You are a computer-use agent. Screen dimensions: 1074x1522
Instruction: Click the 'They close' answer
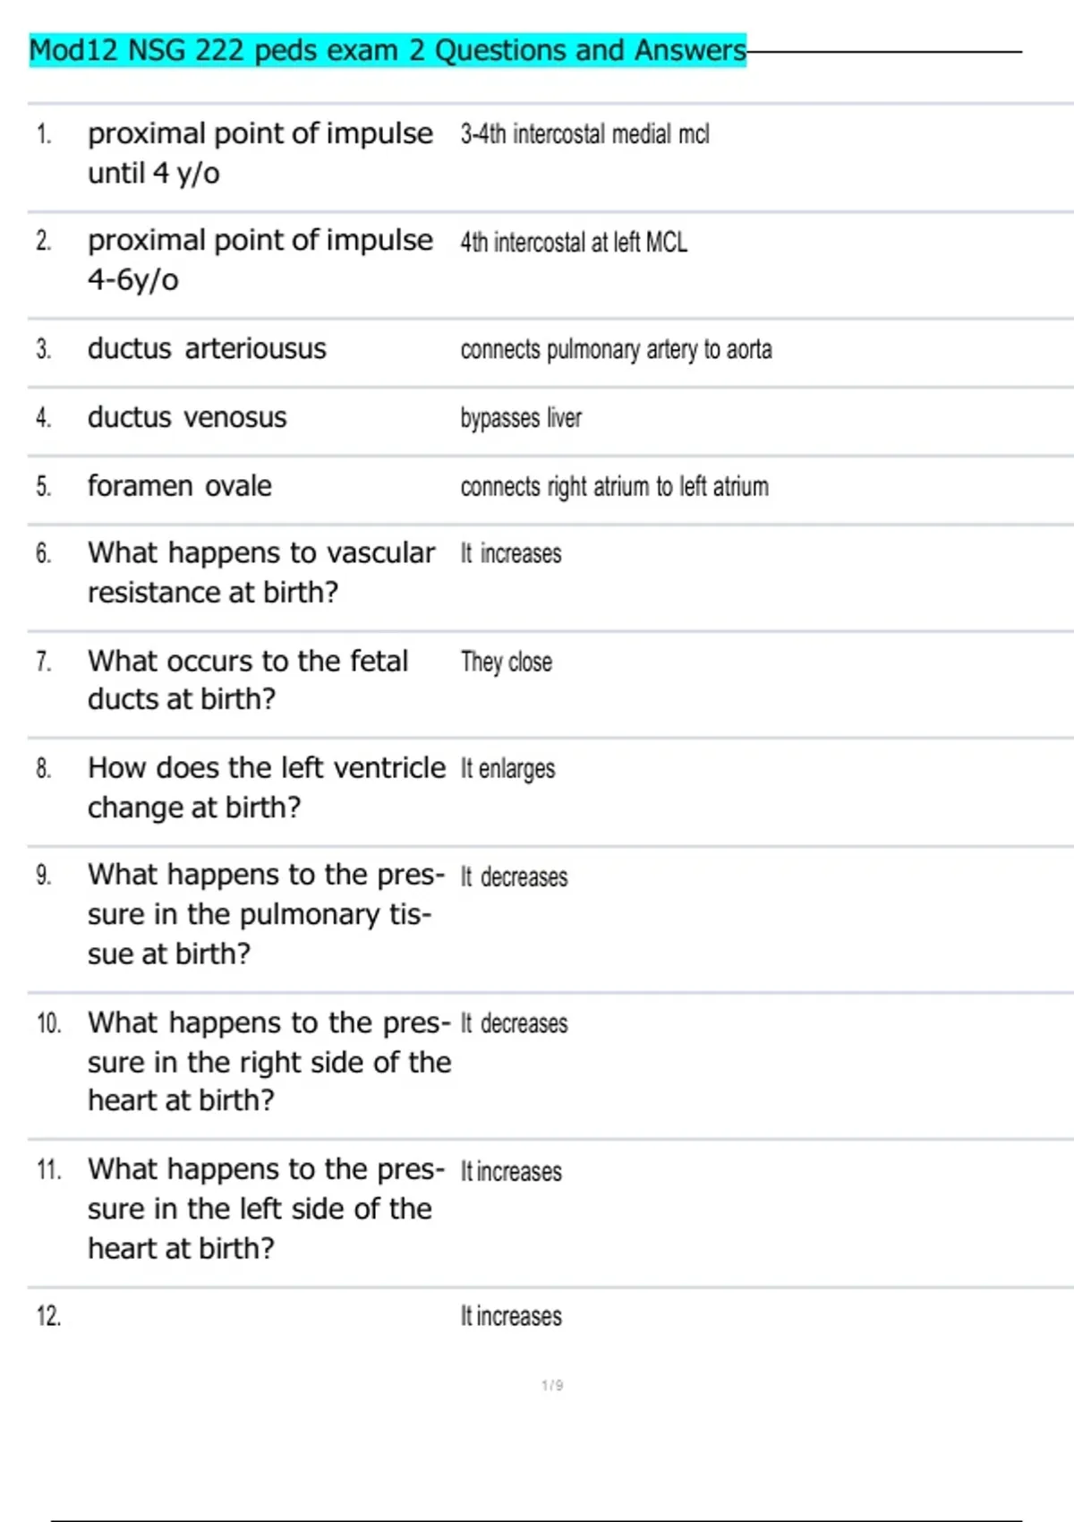coord(506,662)
